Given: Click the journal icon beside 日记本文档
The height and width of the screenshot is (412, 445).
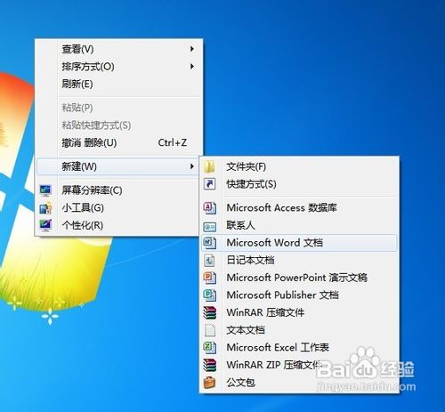Looking at the screenshot, I should coord(210,261).
